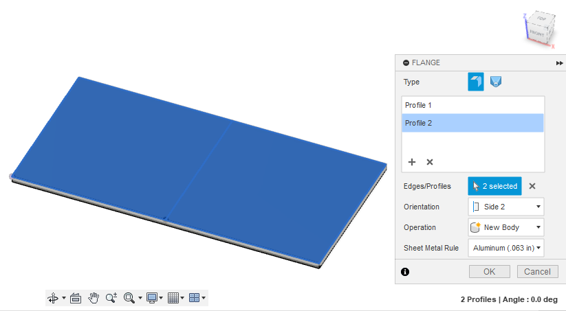Select the Lofted Flange type icon

pyautogui.click(x=496, y=82)
